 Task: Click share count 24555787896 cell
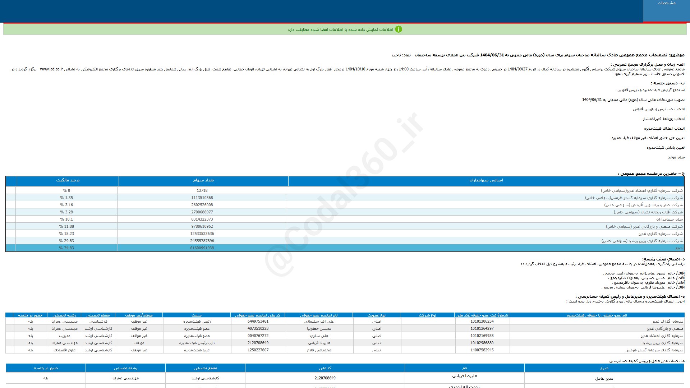pos(202,241)
